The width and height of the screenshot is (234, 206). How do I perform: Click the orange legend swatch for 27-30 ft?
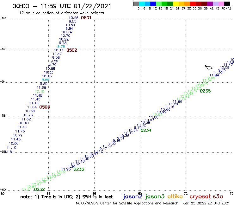(x=187, y=4)
